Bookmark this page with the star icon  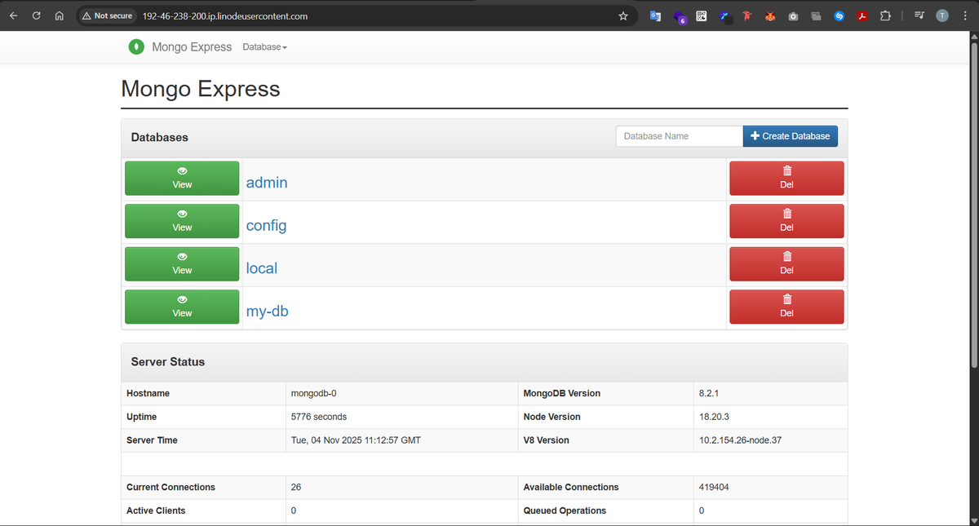pyautogui.click(x=623, y=15)
